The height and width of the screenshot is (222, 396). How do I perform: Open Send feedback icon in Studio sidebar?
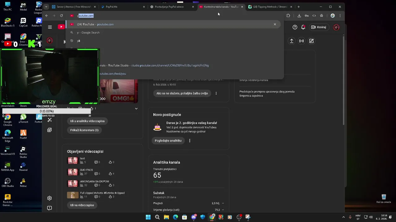(x=49, y=208)
